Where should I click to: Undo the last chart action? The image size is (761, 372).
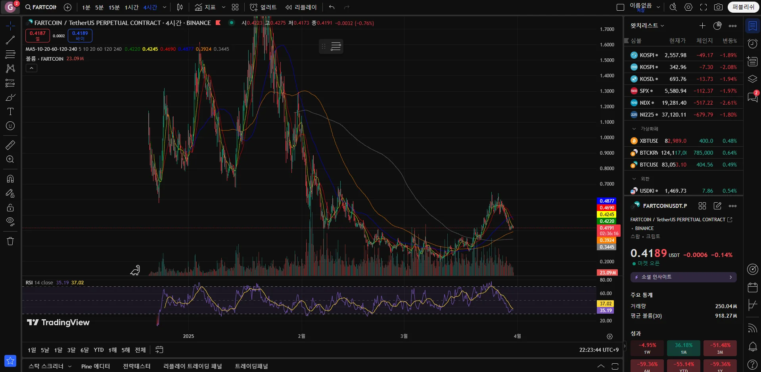point(332,7)
